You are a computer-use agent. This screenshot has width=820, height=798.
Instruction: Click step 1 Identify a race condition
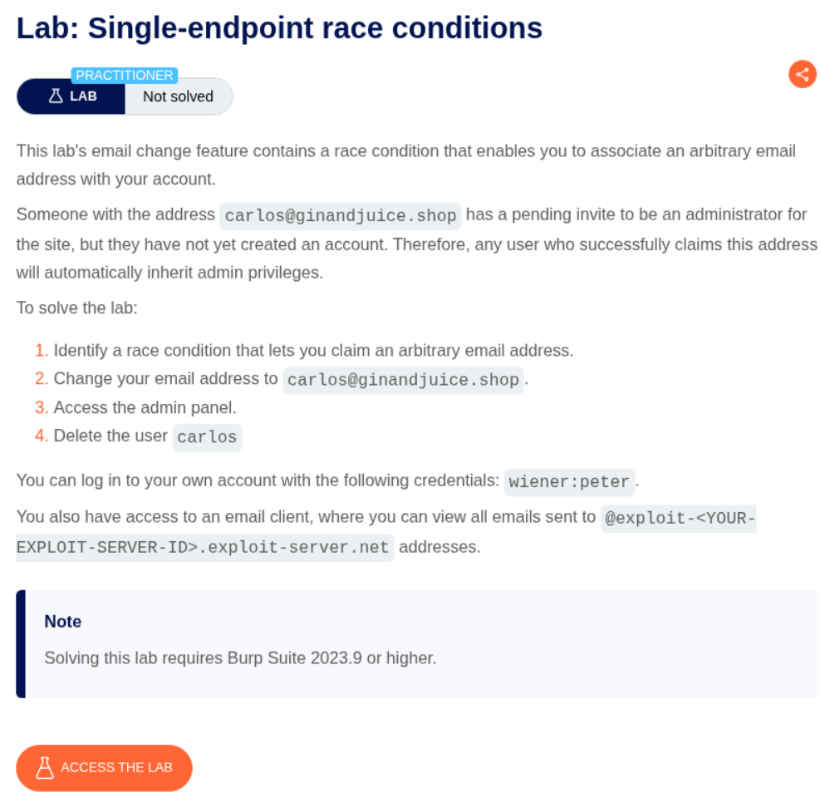click(313, 351)
